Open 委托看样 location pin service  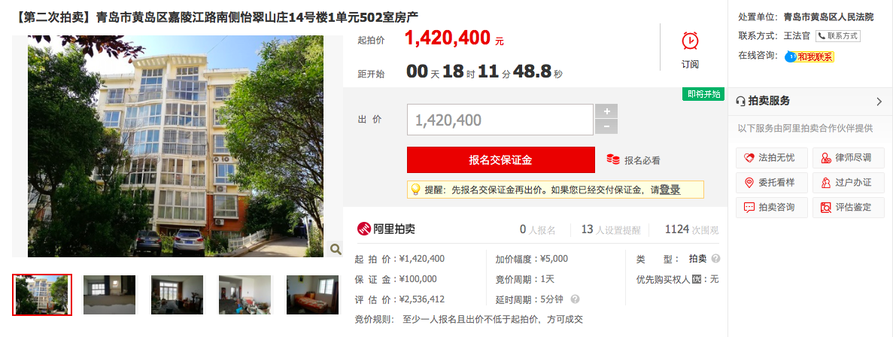772,183
